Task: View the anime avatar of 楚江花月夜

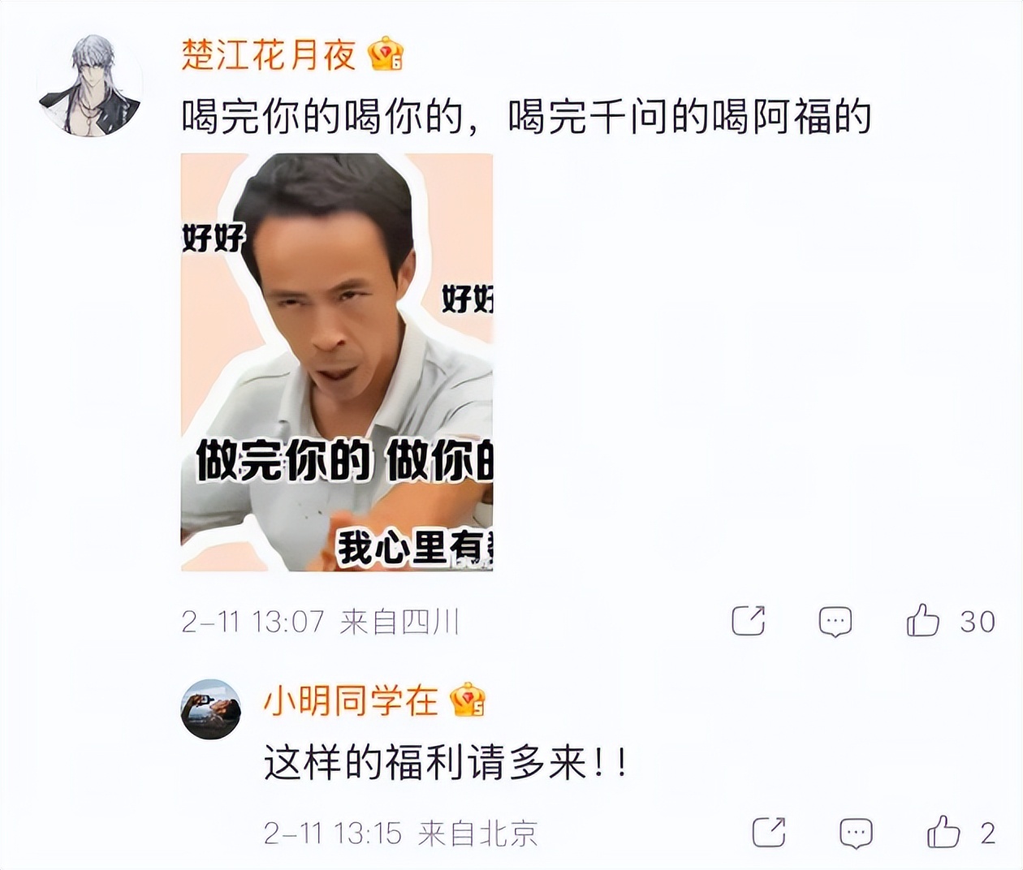Action: coord(90,85)
